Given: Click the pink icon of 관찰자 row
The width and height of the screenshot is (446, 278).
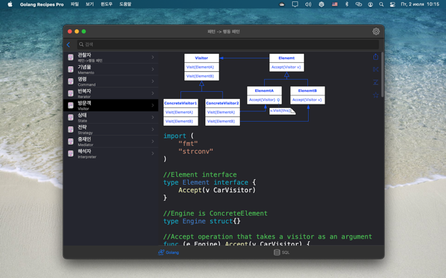Looking at the screenshot, I should click(71, 57).
